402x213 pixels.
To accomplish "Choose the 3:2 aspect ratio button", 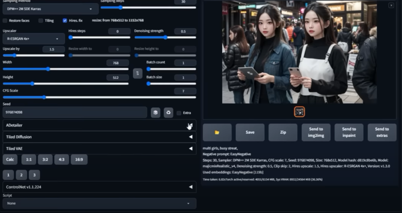I will click(45, 159).
